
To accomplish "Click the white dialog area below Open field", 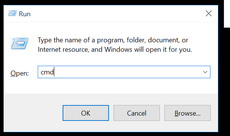I will coord(111,86).
